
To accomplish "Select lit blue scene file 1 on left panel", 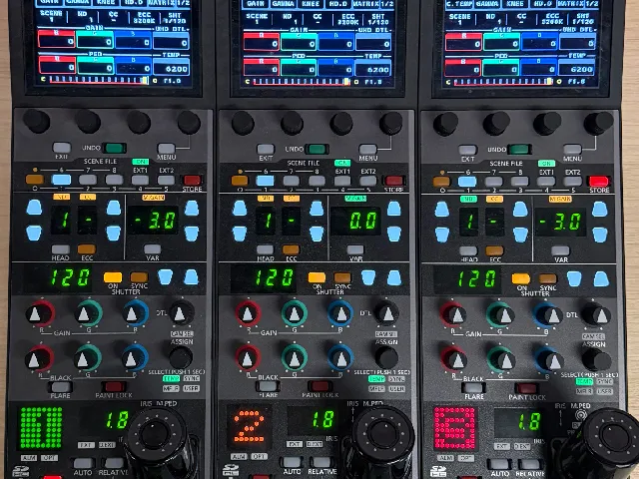I will tap(62, 180).
